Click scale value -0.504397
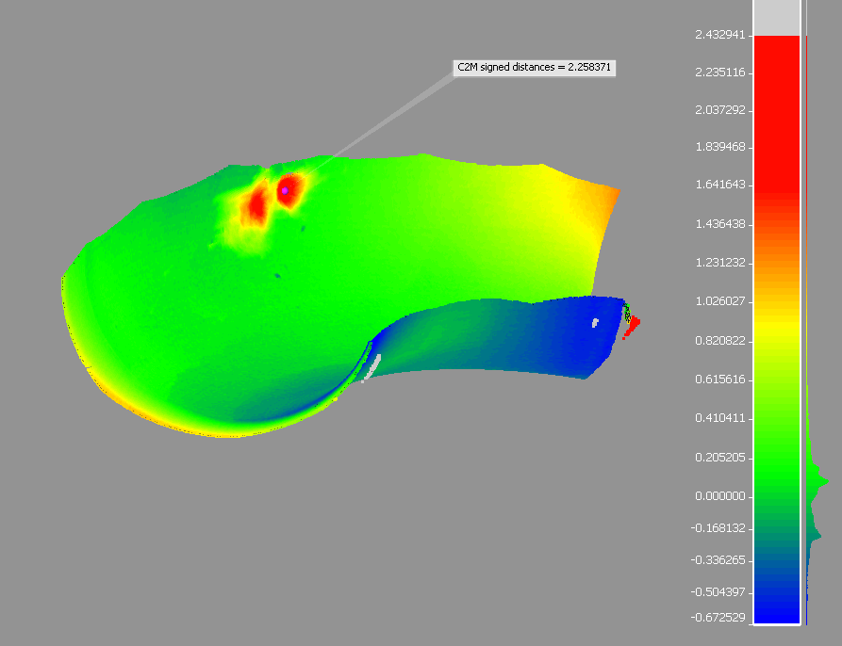The image size is (842, 646). (x=718, y=592)
